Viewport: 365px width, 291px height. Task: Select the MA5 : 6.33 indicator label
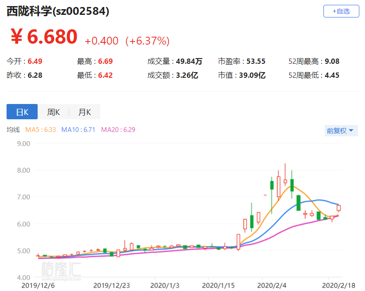[x=41, y=129]
